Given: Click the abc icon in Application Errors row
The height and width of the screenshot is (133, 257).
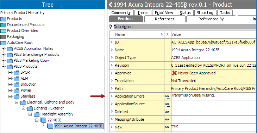Looking at the screenshot, I should point(167,97).
